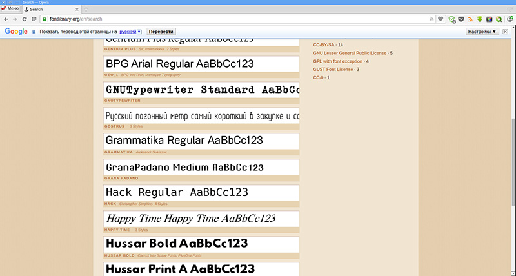Open the GRANA PADANO family label link
Viewport: 516px width, 276px height.
tap(121, 178)
